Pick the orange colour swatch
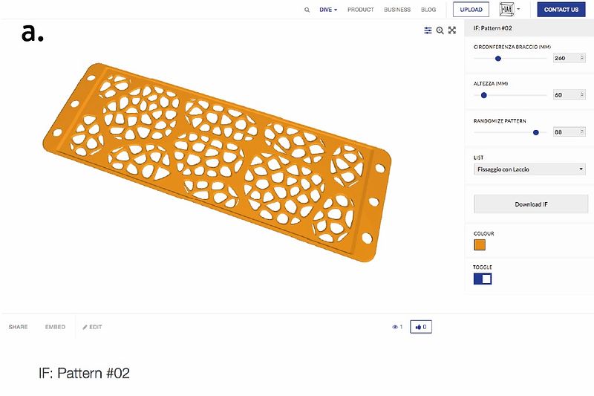Image resolution: width=594 pixels, height=396 pixels. (x=480, y=244)
